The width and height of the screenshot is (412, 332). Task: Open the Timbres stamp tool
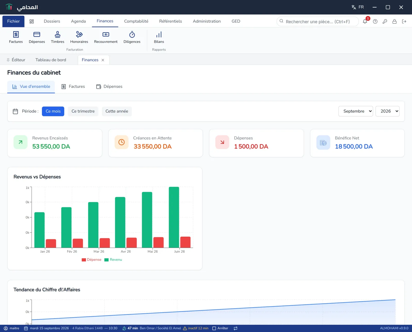[x=57, y=37]
